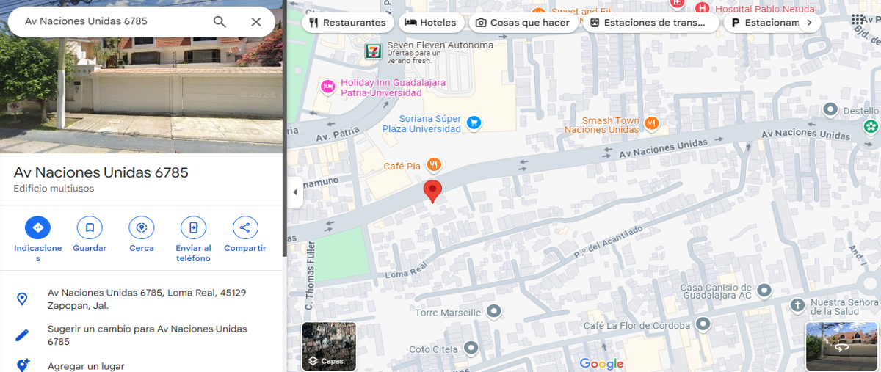Click the red location pin on map
Screen dimensions: 881x372
433,191
